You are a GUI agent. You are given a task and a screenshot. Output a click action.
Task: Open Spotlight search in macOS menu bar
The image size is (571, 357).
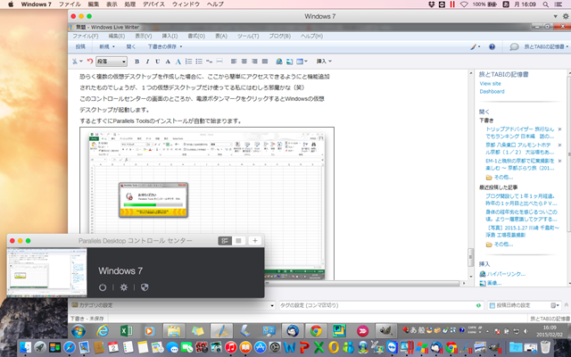pyautogui.click(x=545, y=4)
